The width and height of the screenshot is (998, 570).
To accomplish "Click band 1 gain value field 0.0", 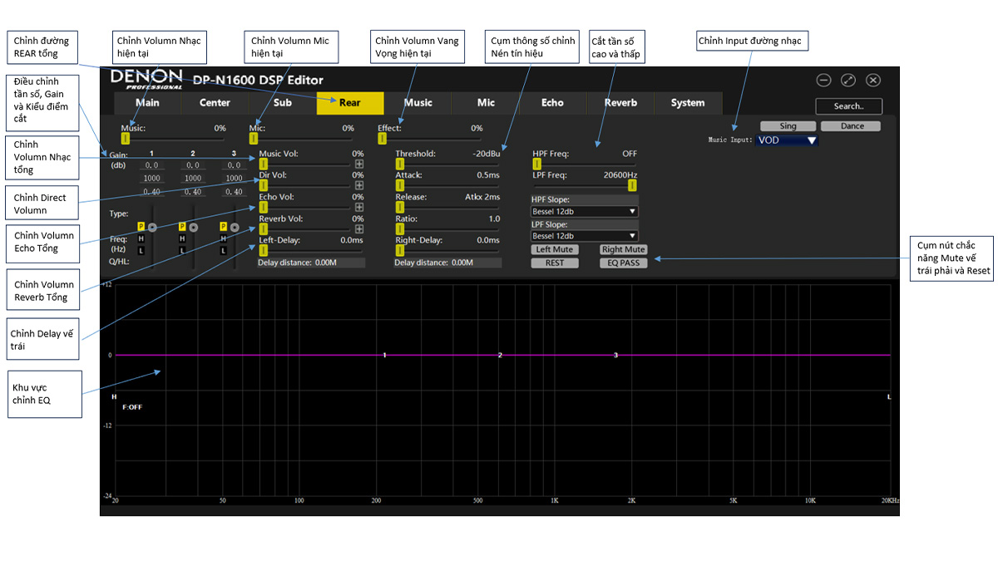I will pos(151,165).
